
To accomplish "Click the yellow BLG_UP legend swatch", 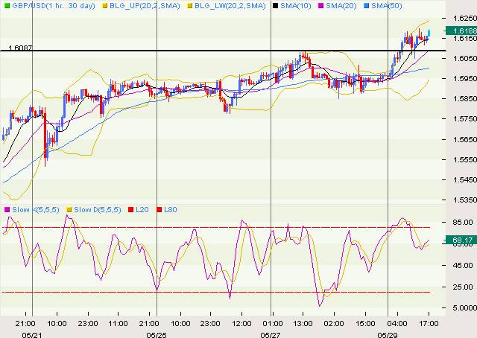I will pyautogui.click(x=104, y=5).
